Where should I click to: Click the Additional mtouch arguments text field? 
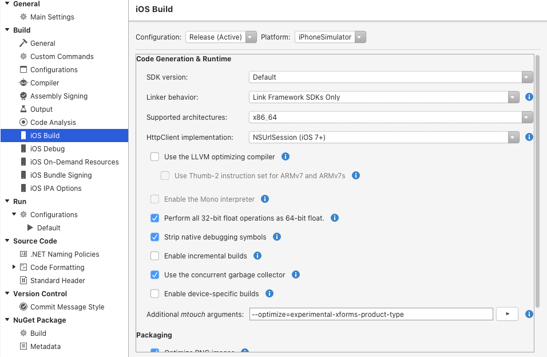tap(371, 314)
